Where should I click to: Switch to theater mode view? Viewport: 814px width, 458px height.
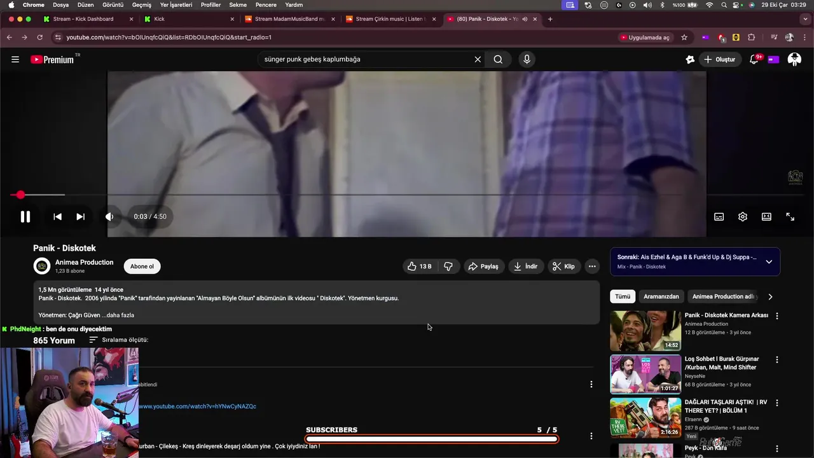(766, 216)
